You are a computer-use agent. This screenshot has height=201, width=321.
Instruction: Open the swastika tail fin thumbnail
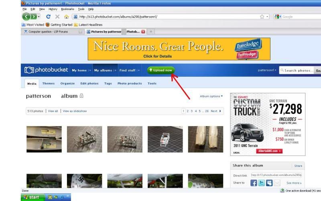(x=84, y=181)
